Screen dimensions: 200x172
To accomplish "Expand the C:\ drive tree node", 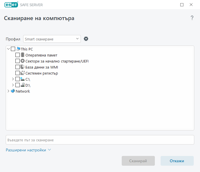I will coord(13,79).
